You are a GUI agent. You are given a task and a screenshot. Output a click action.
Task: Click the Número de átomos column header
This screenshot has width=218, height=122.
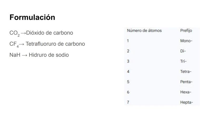click(144, 31)
